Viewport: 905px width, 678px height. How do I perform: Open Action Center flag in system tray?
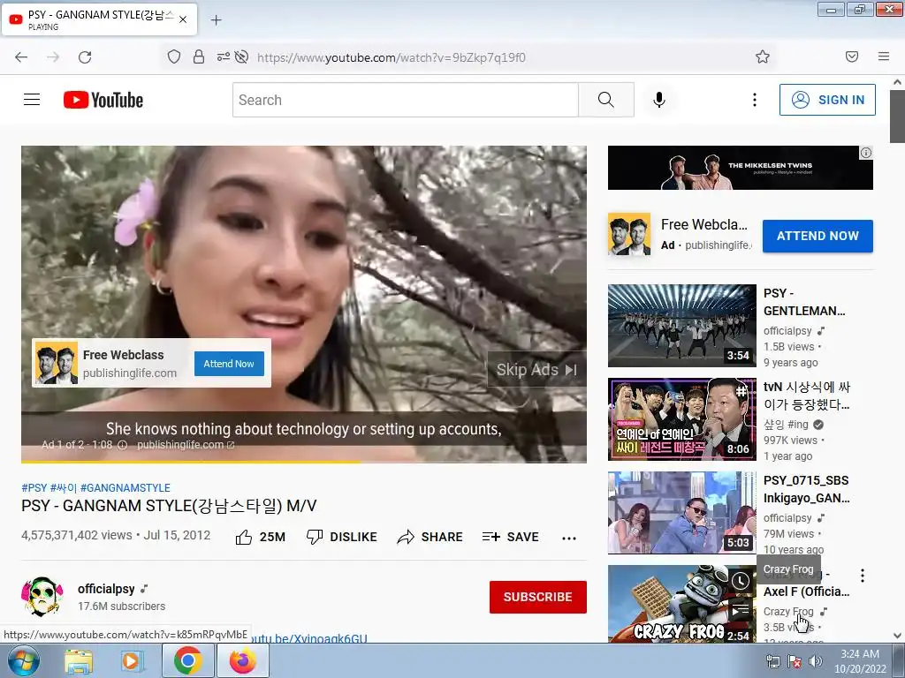point(795,661)
